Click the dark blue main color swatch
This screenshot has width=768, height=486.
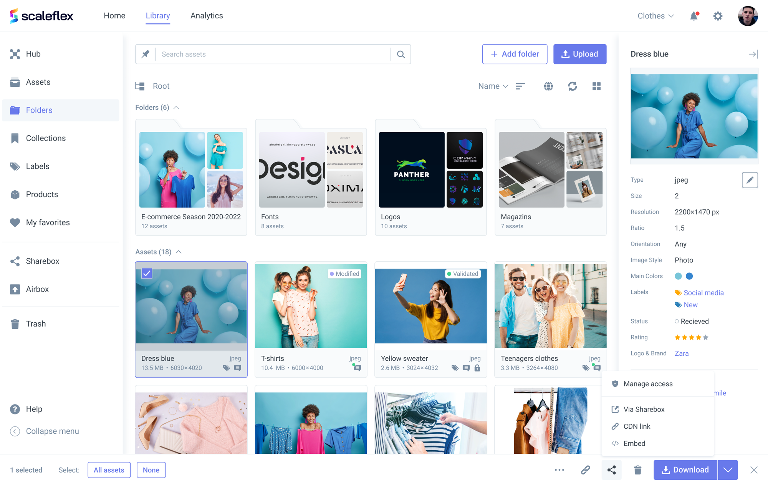click(x=689, y=276)
